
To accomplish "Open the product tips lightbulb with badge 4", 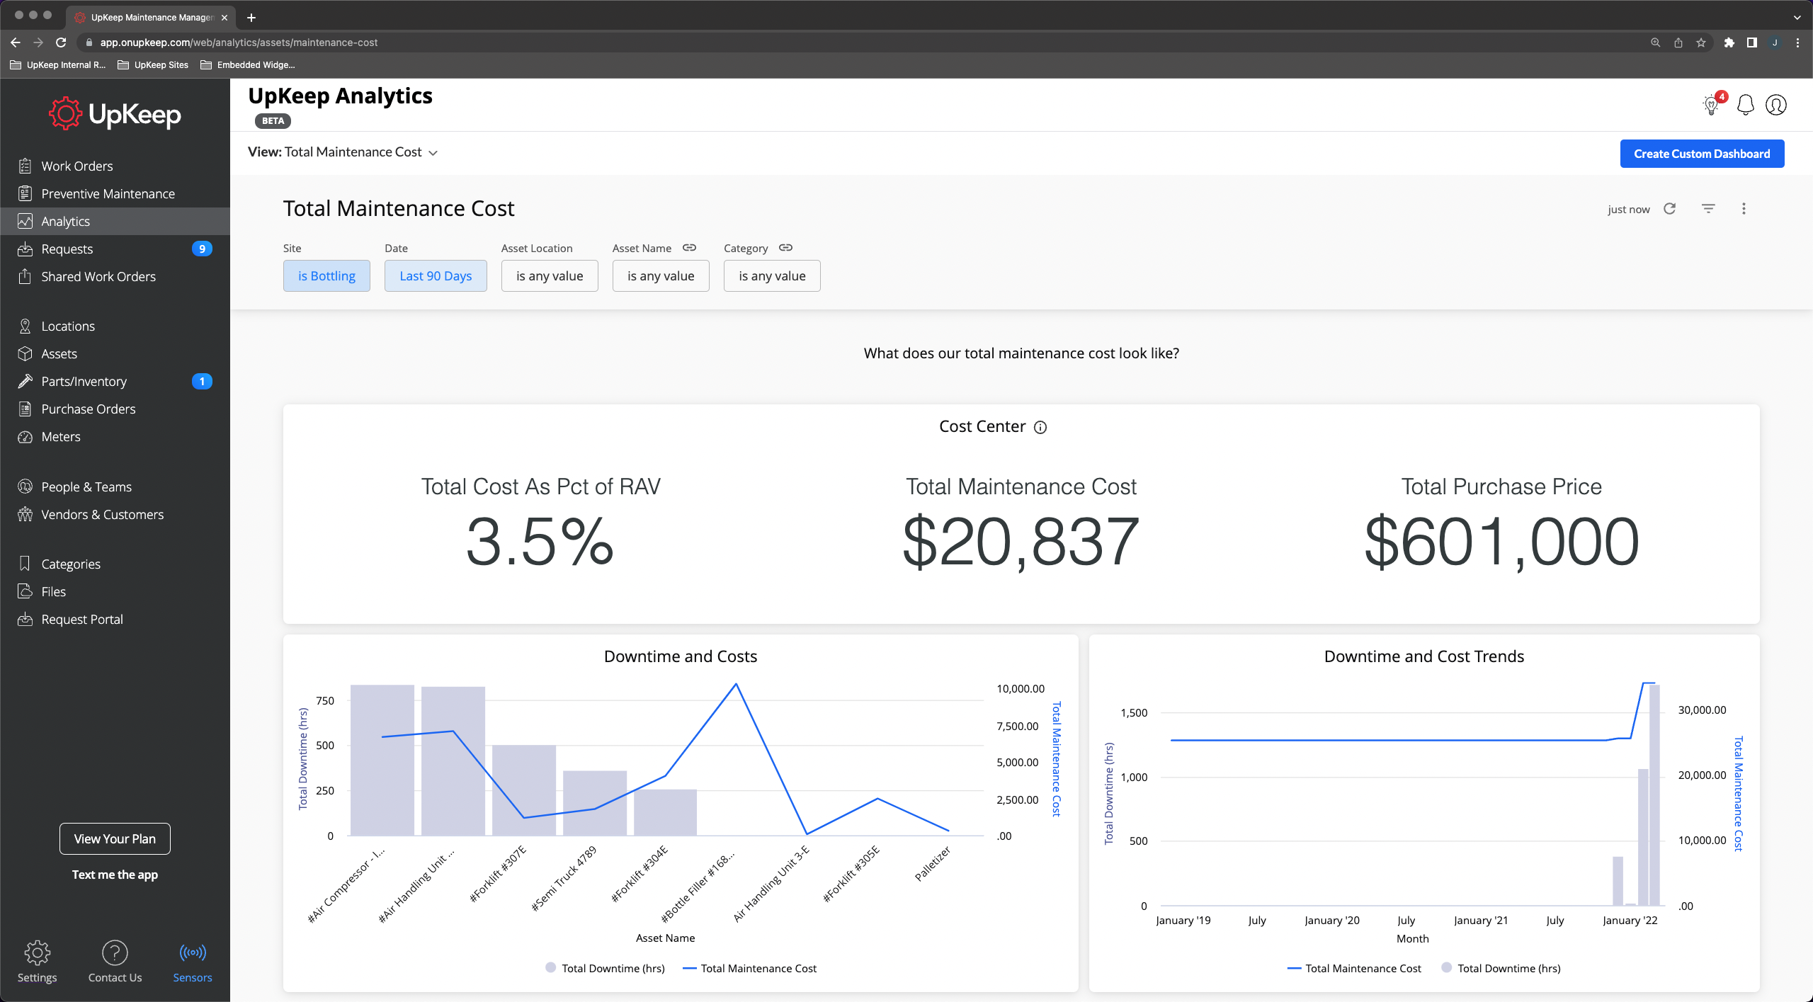I will pyautogui.click(x=1712, y=104).
